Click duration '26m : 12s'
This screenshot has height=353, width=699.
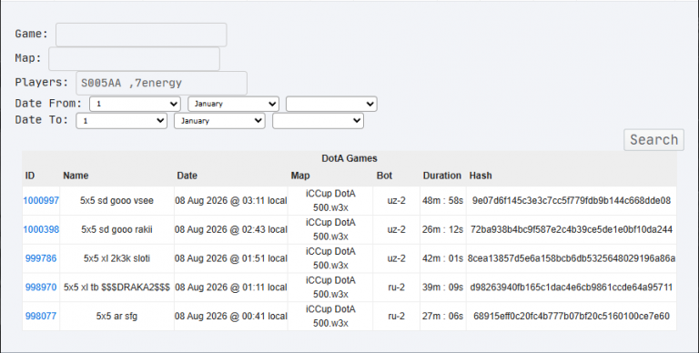(442, 229)
